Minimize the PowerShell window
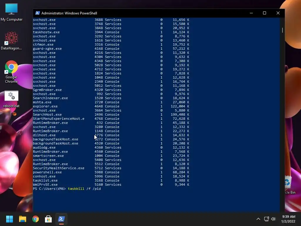The width and height of the screenshot is (301, 226). click(251, 13)
